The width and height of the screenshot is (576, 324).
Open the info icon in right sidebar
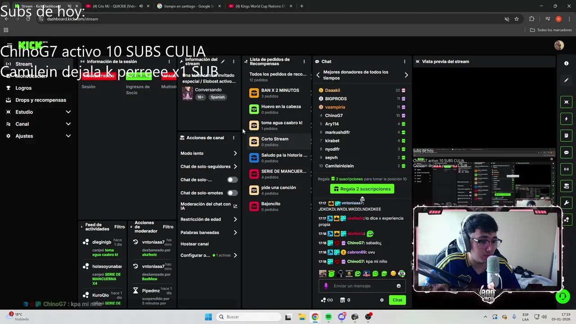[x=566, y=63]
